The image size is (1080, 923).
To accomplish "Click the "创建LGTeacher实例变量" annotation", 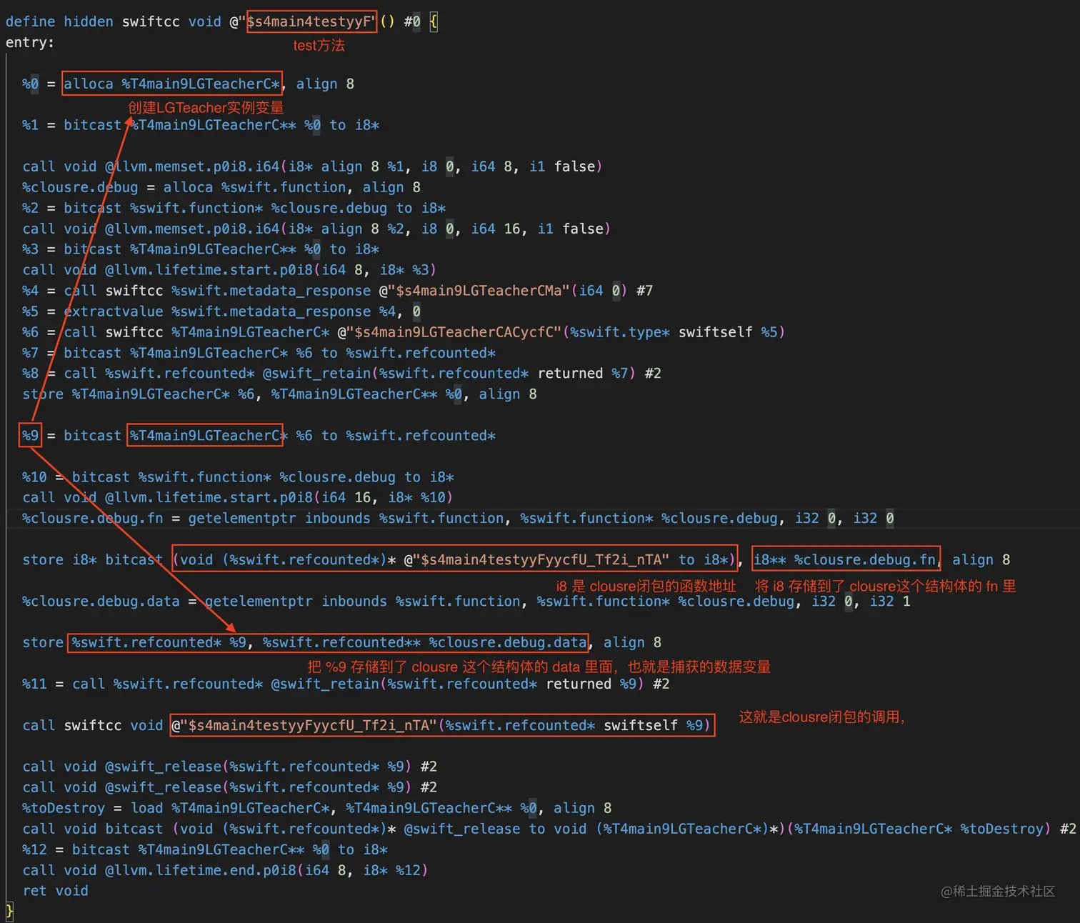I will click(x=205, y=107).
